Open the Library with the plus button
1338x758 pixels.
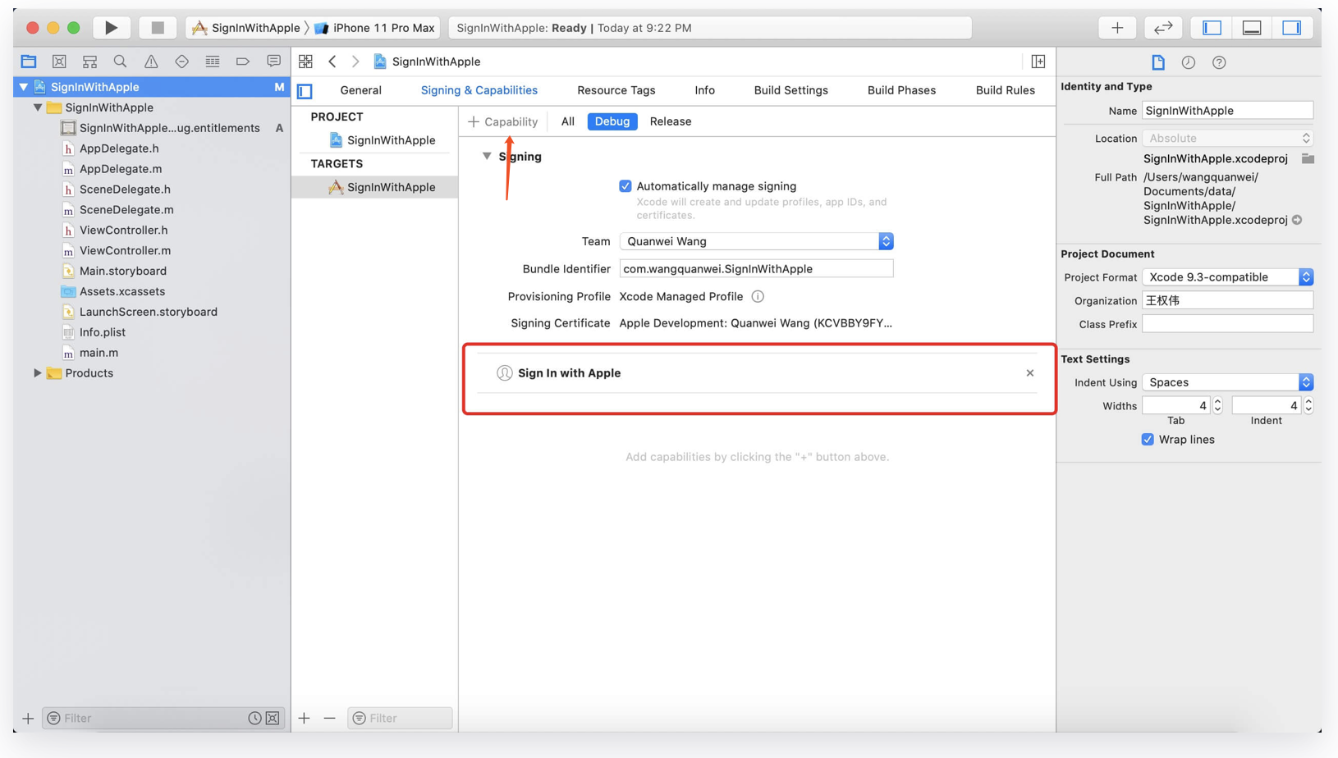tap(1117, 28)
